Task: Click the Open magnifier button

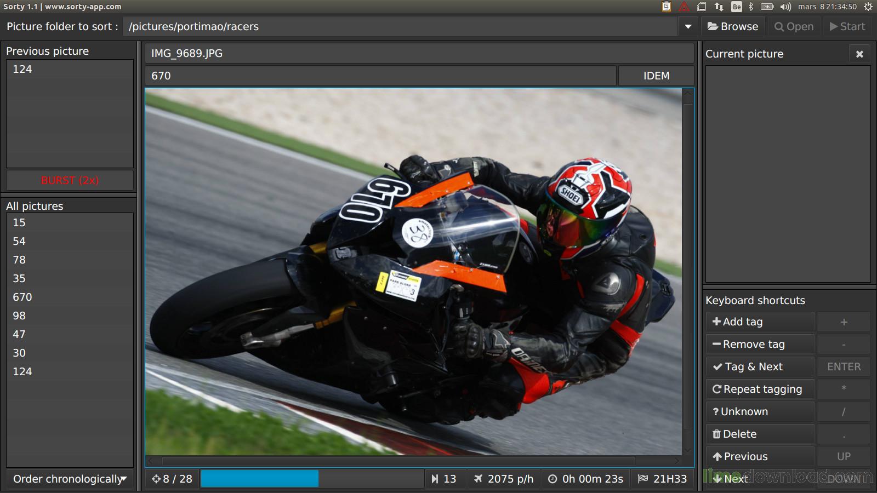Action: coord(794,26)
